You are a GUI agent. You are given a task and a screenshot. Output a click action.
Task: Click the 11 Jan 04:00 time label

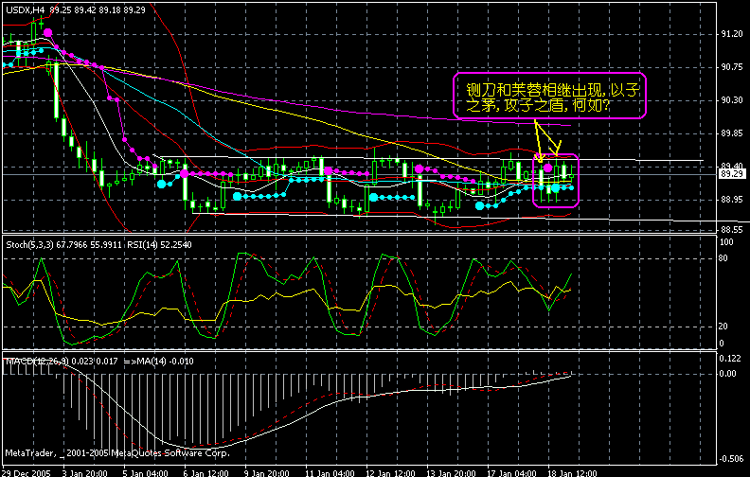point(330,473)
